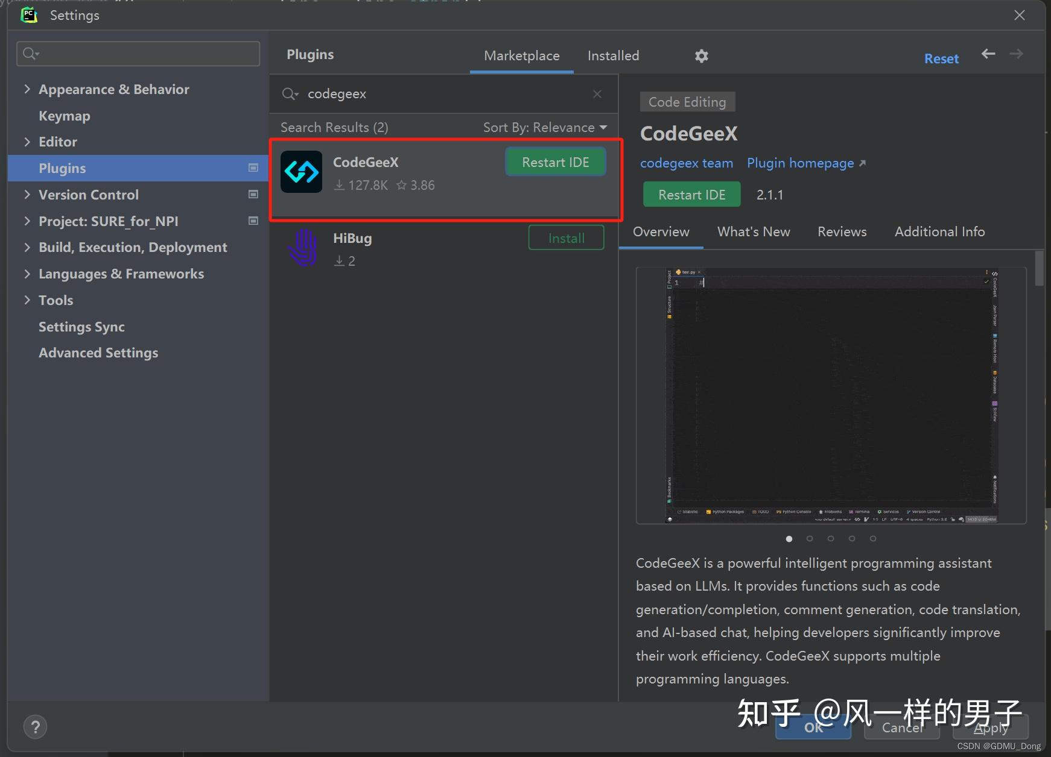Select the second screenshot carousel dot
Image resolution: width=1051 pixels, height=757 pixels.
coord(810,538)
